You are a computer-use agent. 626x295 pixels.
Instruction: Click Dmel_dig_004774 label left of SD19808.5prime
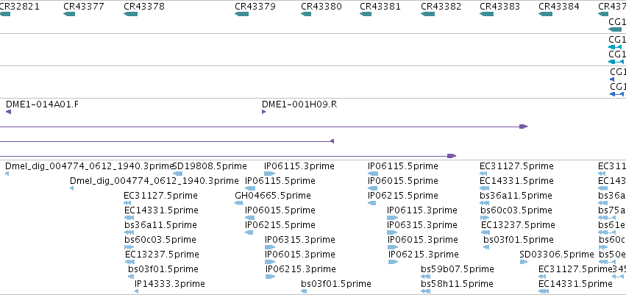pyautogui.click(x=90, y=166)
